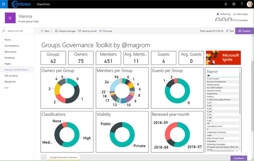Open the settings gear
The width and height of the screenshot is (254, 161).
(234, 4)
